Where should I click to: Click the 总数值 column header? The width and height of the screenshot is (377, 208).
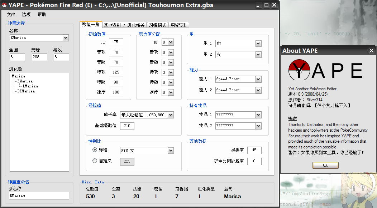tap(92, 189)
